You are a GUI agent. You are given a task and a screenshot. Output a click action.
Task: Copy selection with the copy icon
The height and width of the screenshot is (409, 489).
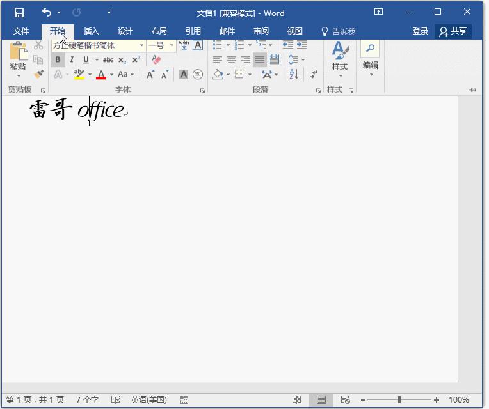click(38, 59)
